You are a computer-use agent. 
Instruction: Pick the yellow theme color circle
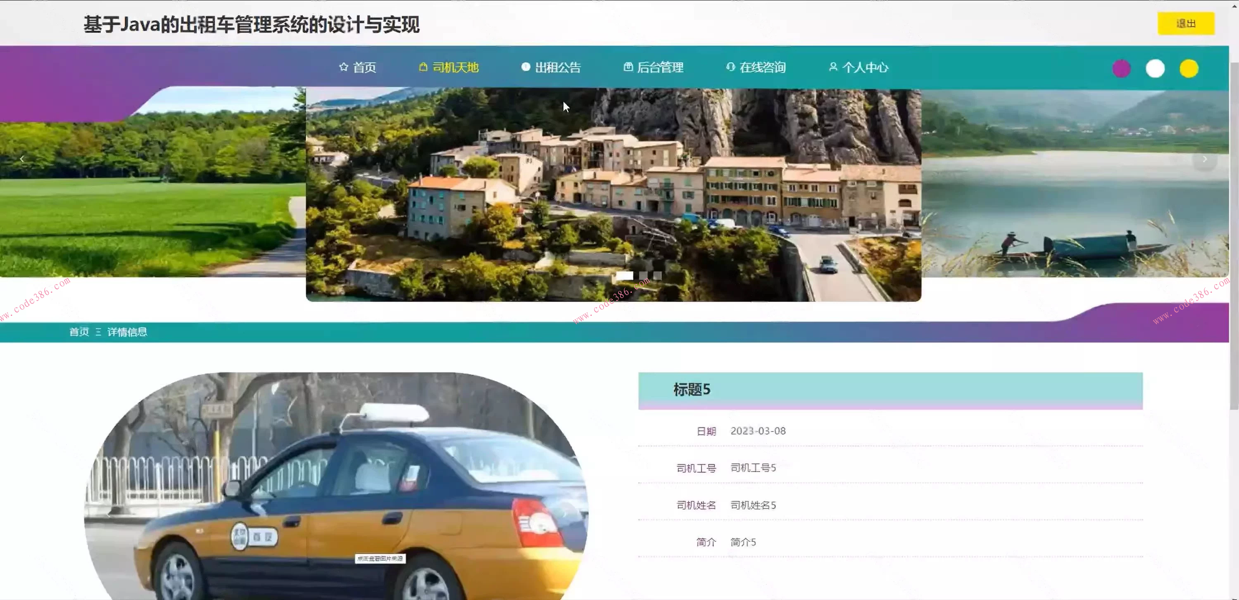tap(1189, 69)
